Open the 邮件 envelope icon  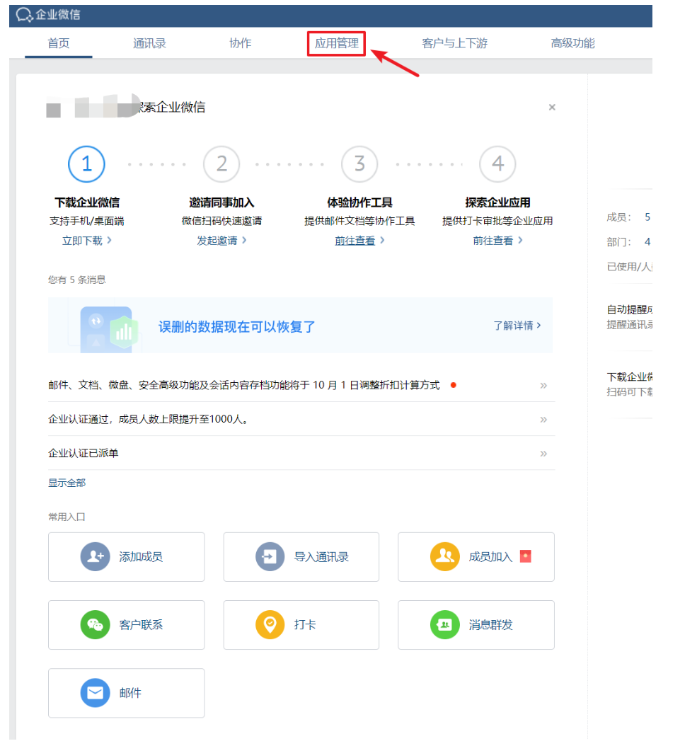95,692
